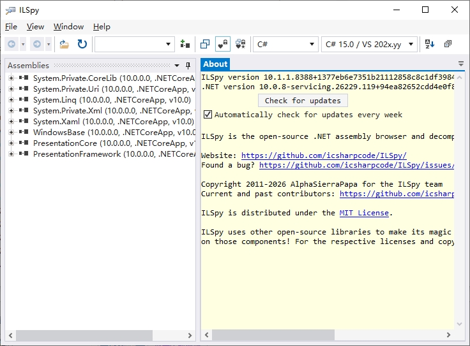Click the ILSpy title bar app icon
470x346 pixels.
[x=10, y=10]
